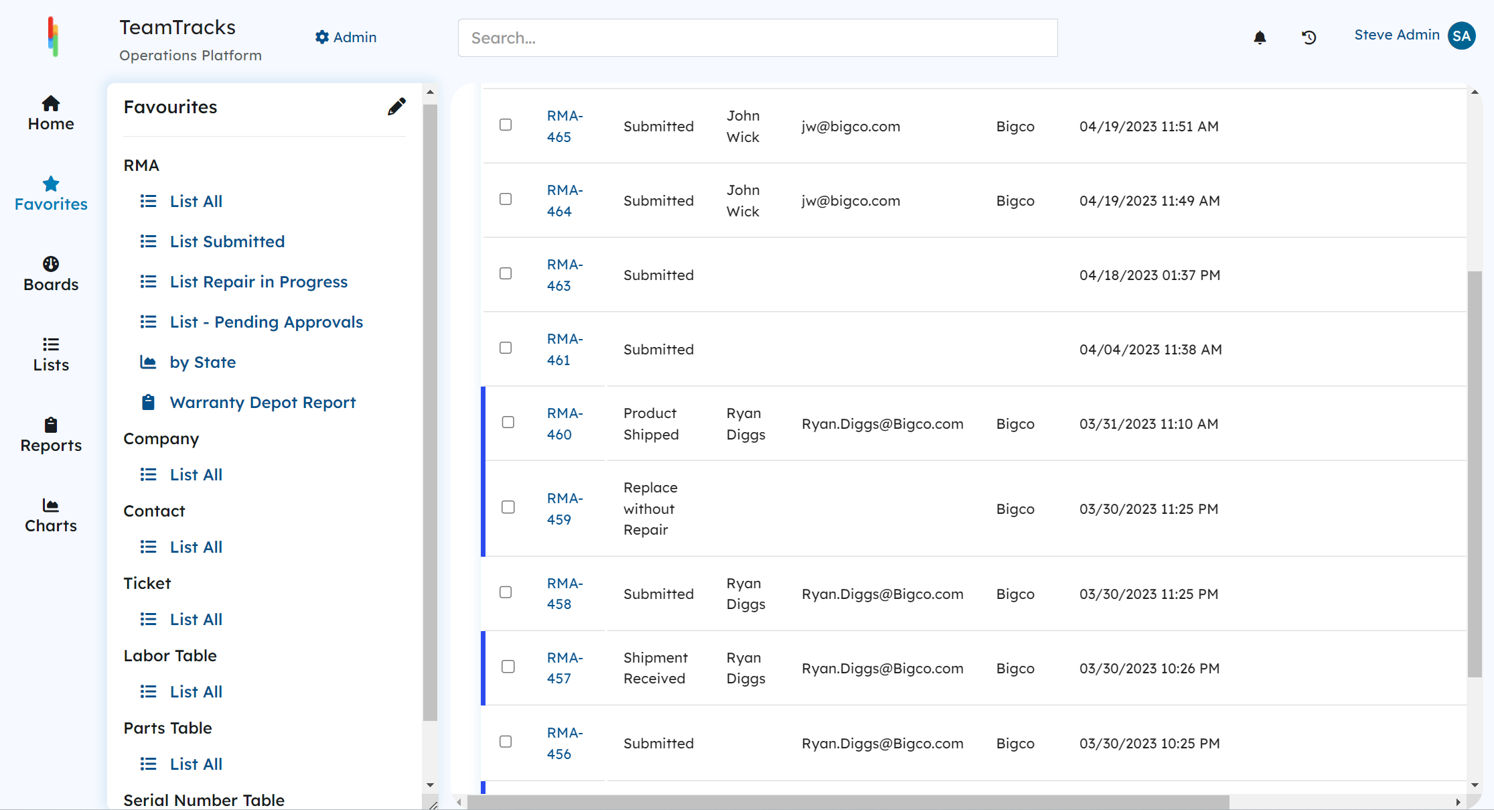Select the RMA-460 row checkbox
Image resolution: width=1494 pixels, height=810 pixels.
point(508,422)
